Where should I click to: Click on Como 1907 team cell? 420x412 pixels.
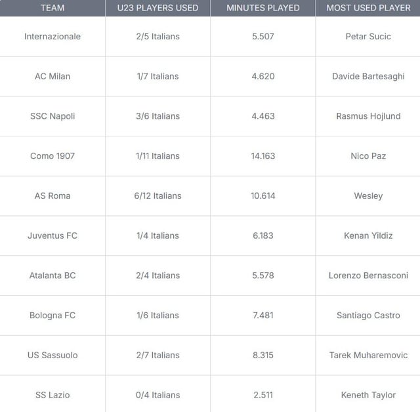coord(52,156)
